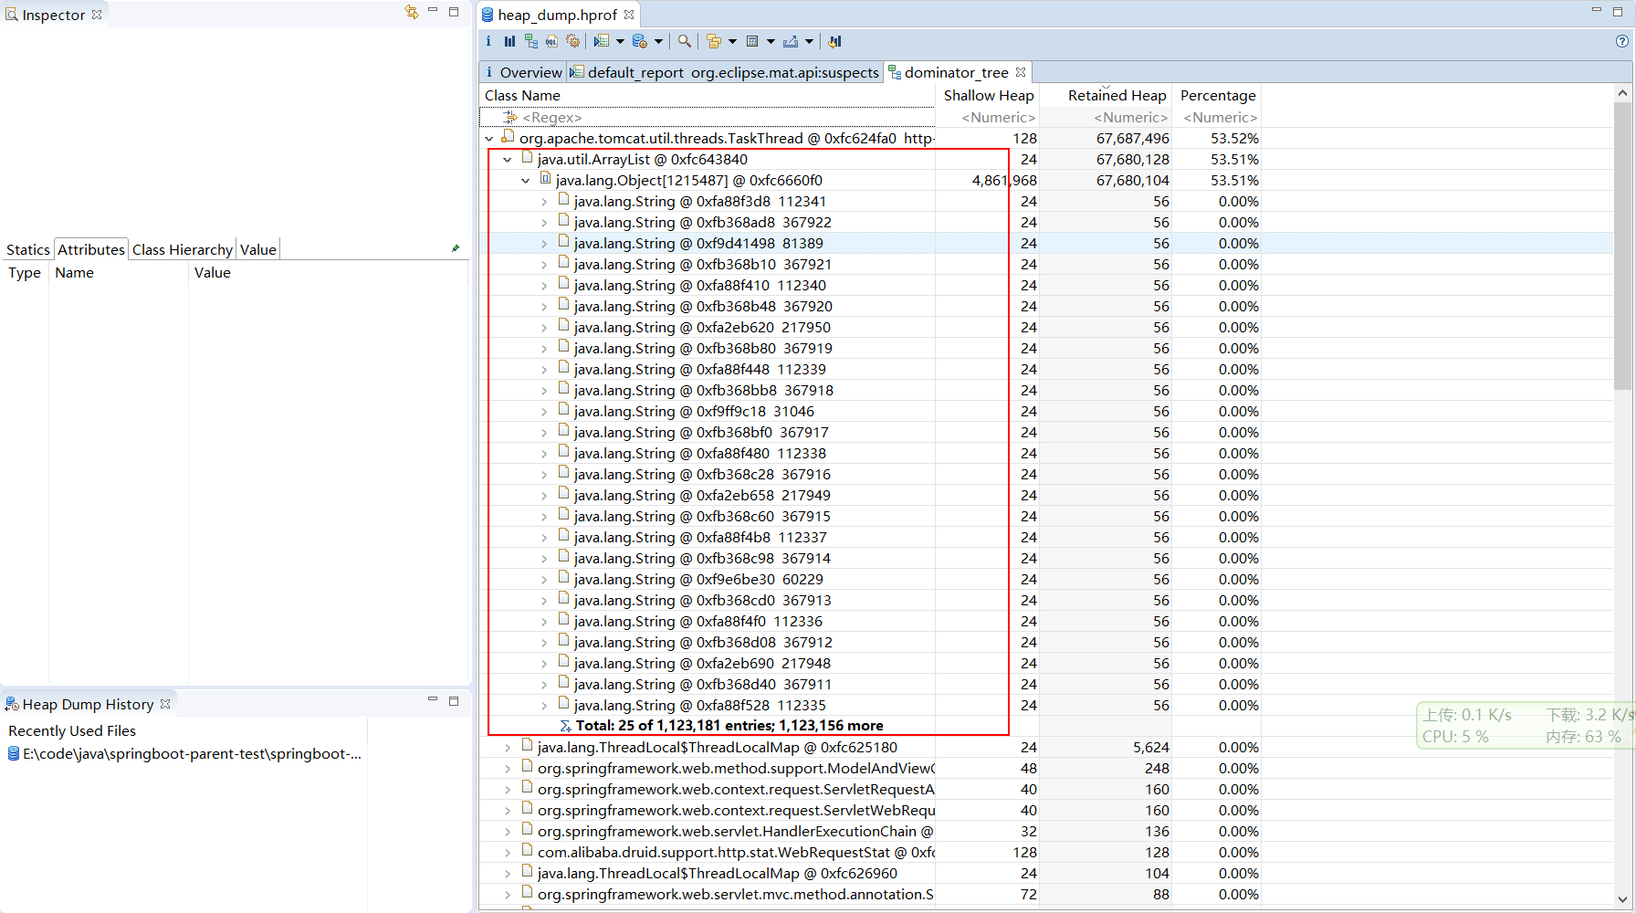Open the query browser database icon
Screen dimensions: 1636x913
(x=639, y=41)
